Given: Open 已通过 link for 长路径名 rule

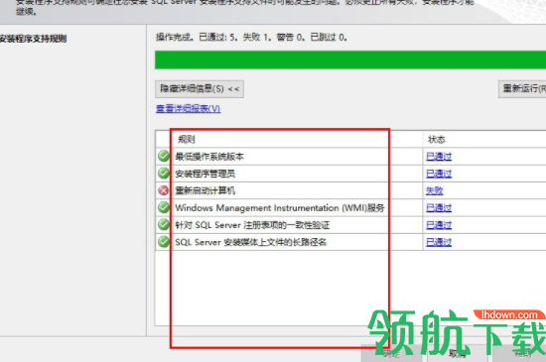Looking at the screenshot, I should pos(439,242).
